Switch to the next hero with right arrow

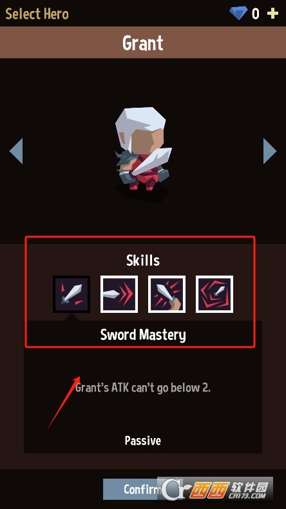pyautogui.click(x=270, y=151)
